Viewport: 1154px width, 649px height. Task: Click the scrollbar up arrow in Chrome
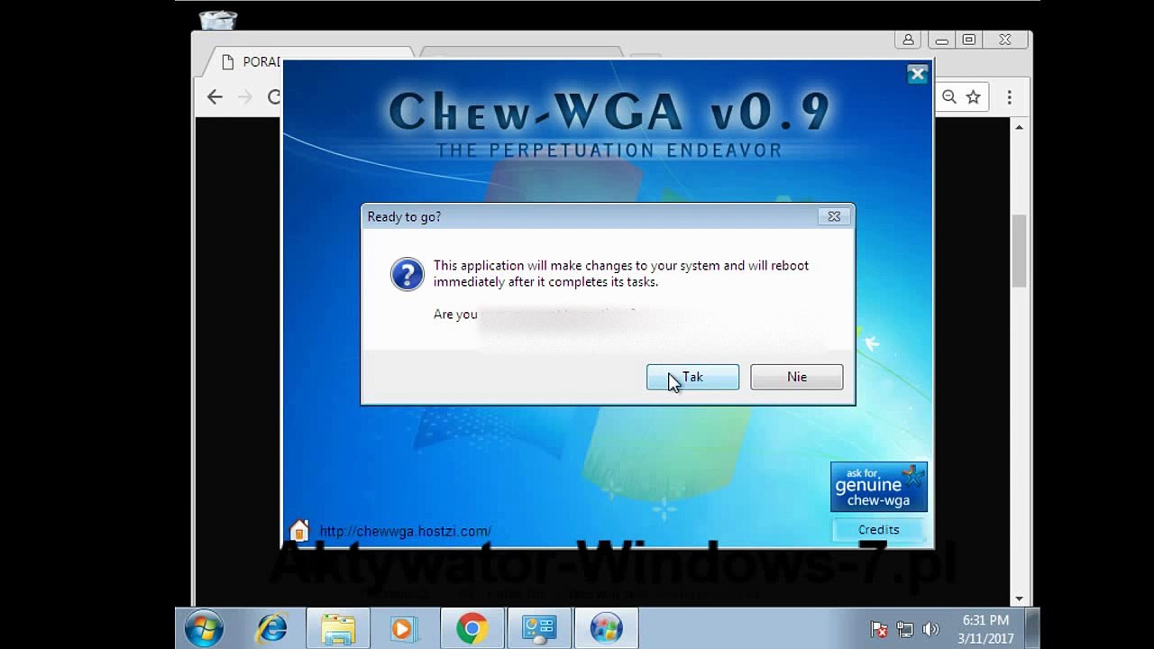1020,127
